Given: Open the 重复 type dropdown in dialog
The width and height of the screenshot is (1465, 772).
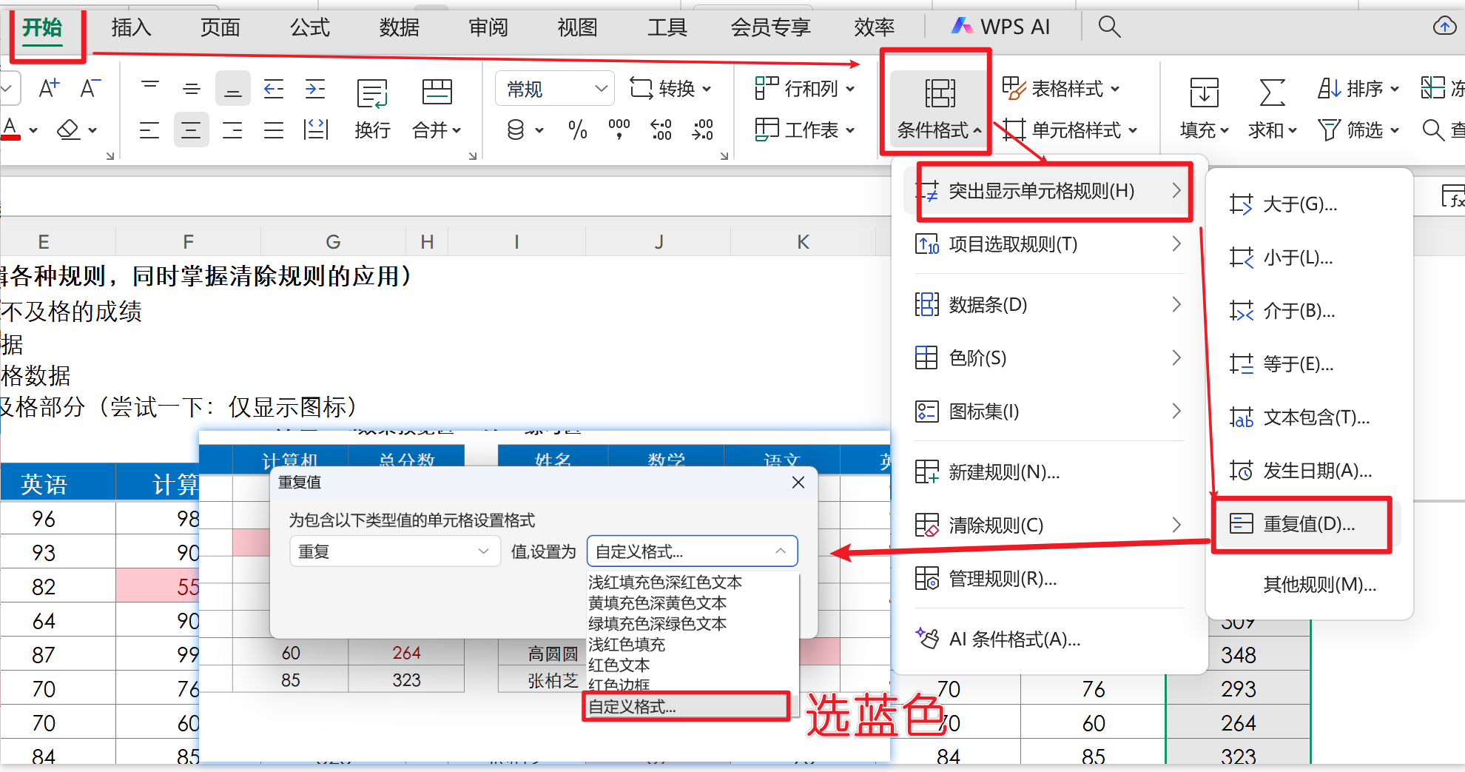Looking at the screenshot, I should point(394,551).
